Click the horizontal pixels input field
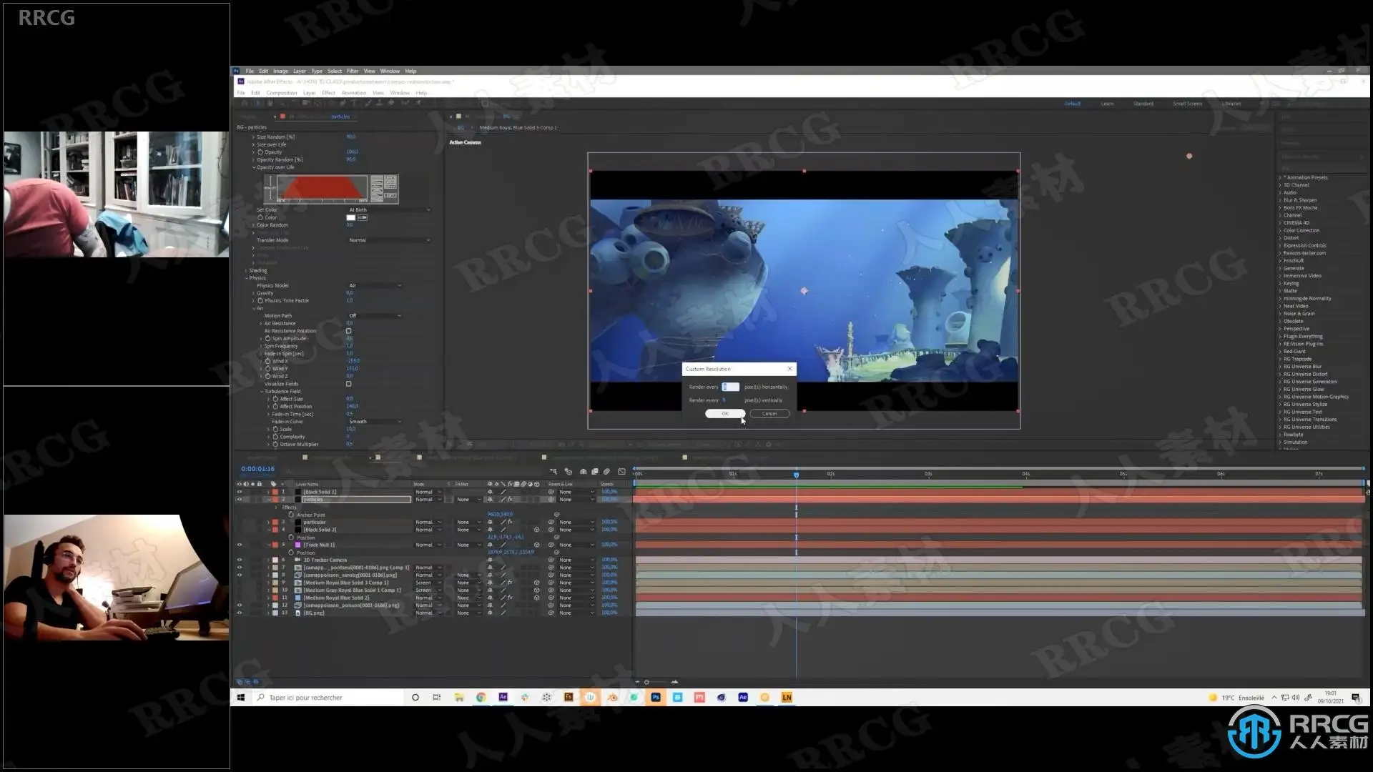This screenshot has width=1373, height=772. point(731,387)
